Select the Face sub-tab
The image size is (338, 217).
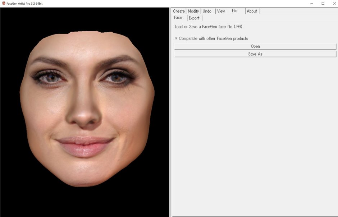[178, 18]
